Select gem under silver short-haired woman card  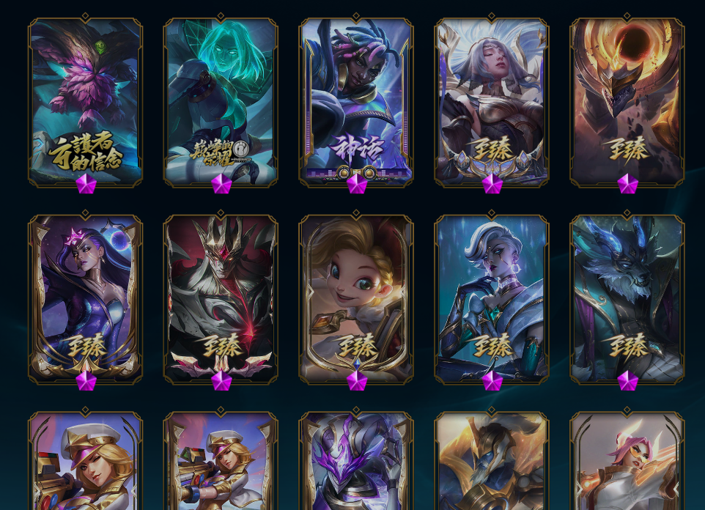[492, 380]
